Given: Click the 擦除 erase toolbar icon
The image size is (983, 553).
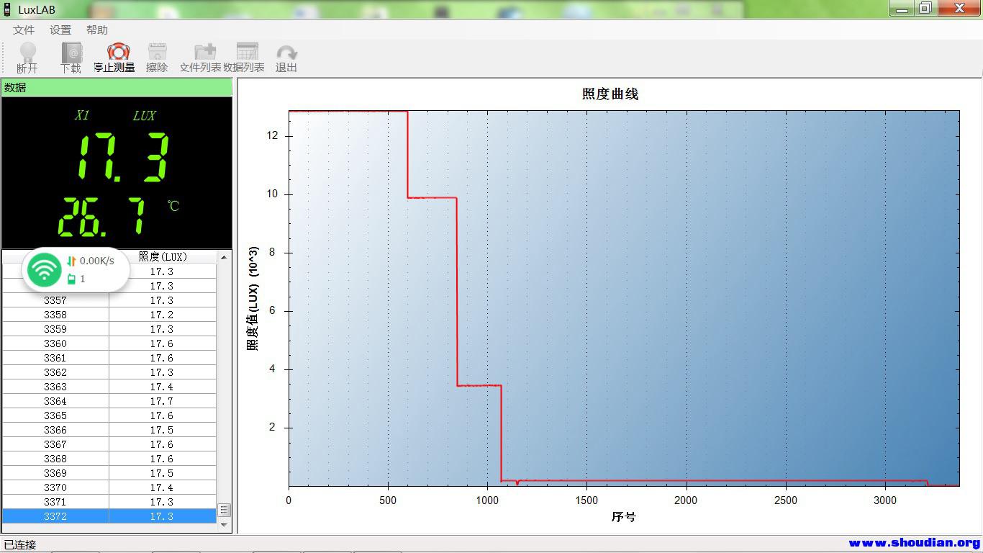Looking at the screenshot, I should [157, 58].
